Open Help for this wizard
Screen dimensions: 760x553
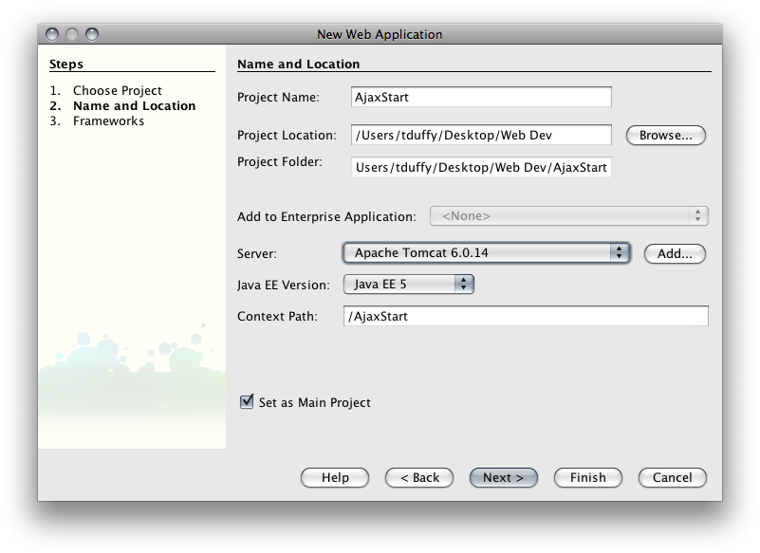(335, 477)
